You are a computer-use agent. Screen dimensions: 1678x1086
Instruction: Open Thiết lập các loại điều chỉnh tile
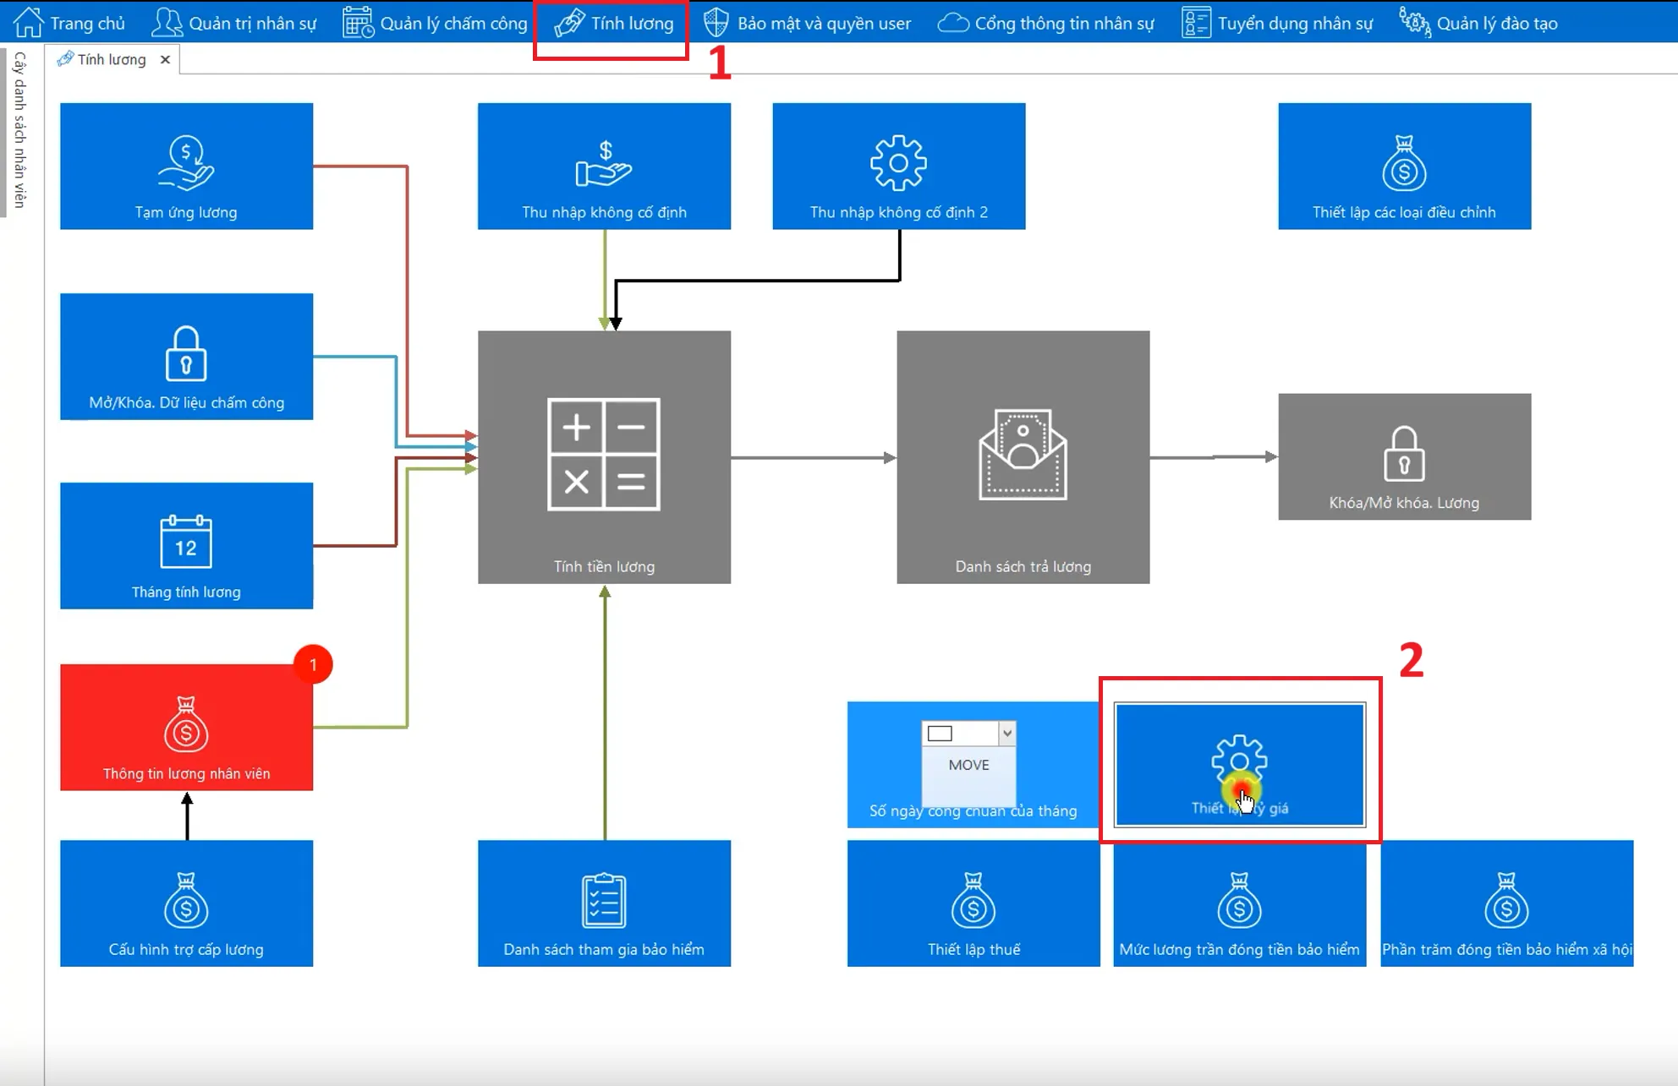pos(1404,166)
